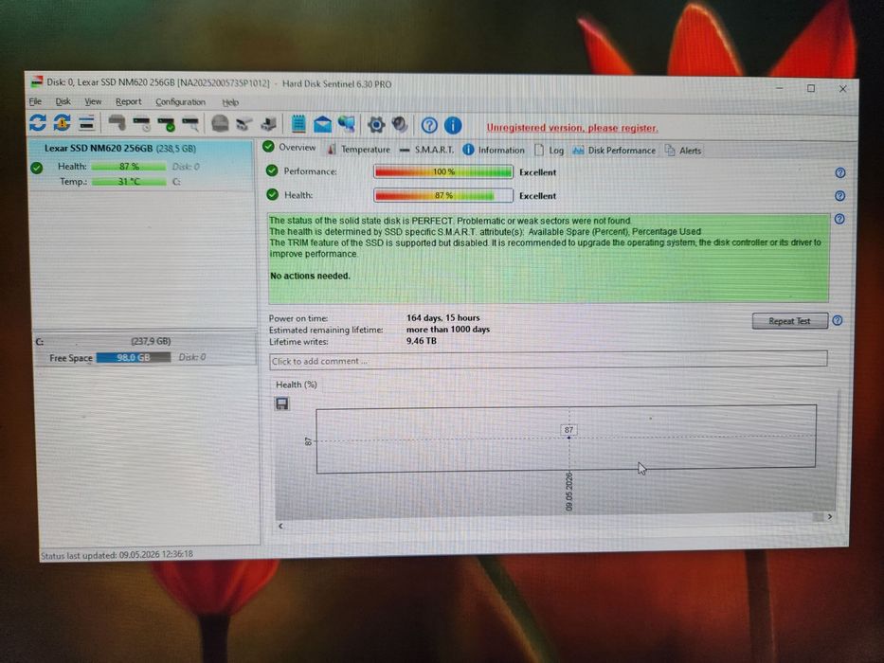This screenshot has width=884, height=663.
Task: Click the globe with monitor icon
Action: coord(347,124)
